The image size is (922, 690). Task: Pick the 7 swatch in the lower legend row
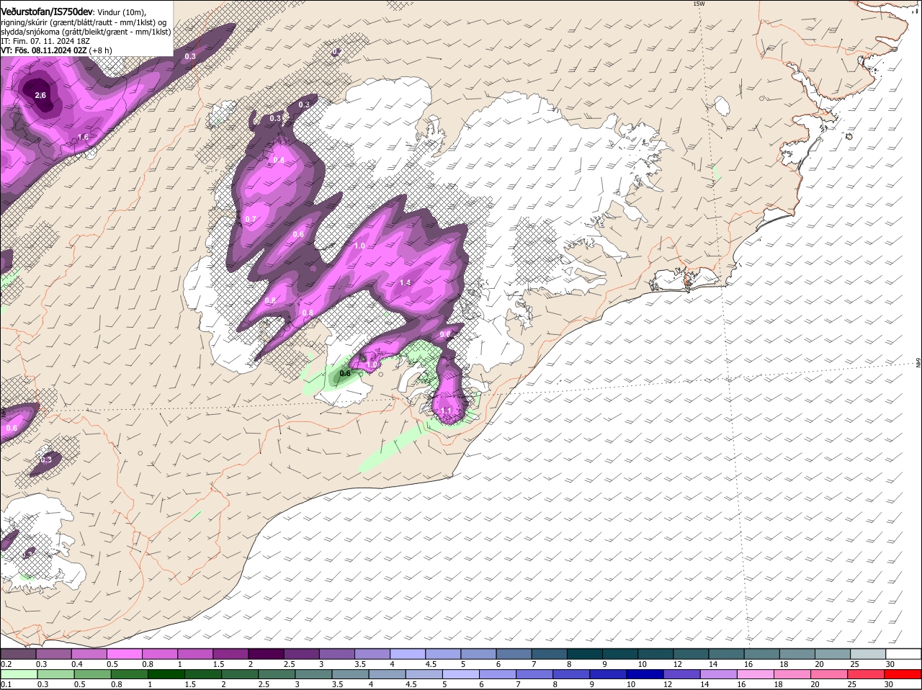click(x=534, y=674)
